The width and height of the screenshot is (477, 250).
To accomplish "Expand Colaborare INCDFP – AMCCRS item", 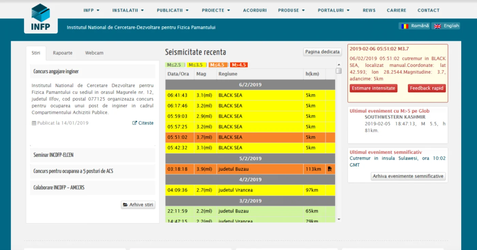I will pos(93,188).
